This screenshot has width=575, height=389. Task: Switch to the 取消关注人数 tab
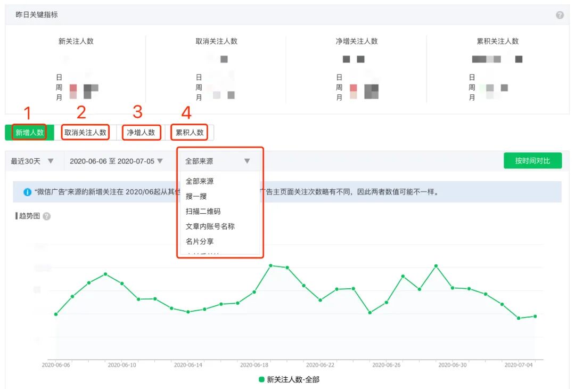pyautogui.click(x=85, y=133)
